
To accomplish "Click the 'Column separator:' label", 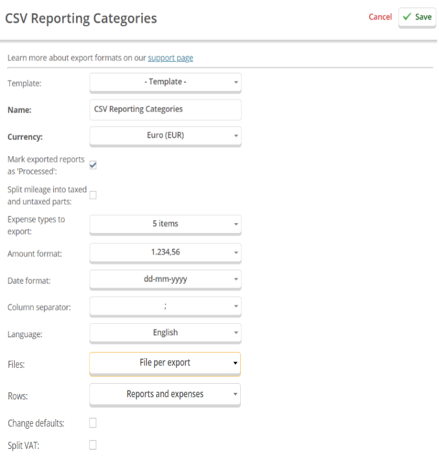I will pyautogui.click(x=39, y=307).
